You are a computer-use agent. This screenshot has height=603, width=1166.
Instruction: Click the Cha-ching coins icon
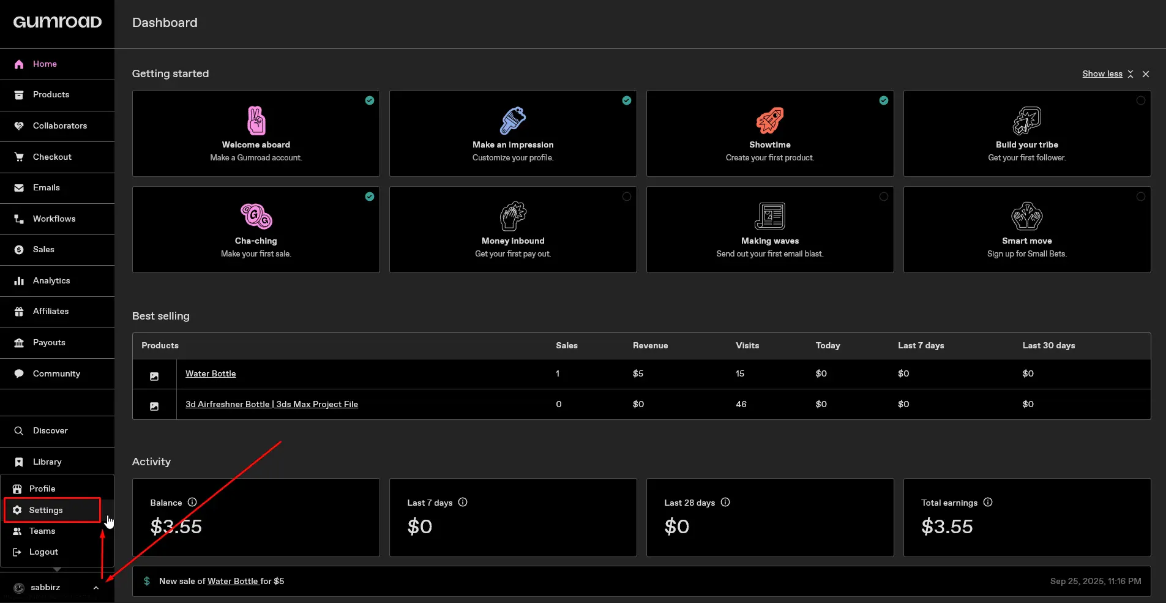pos(256,216)
